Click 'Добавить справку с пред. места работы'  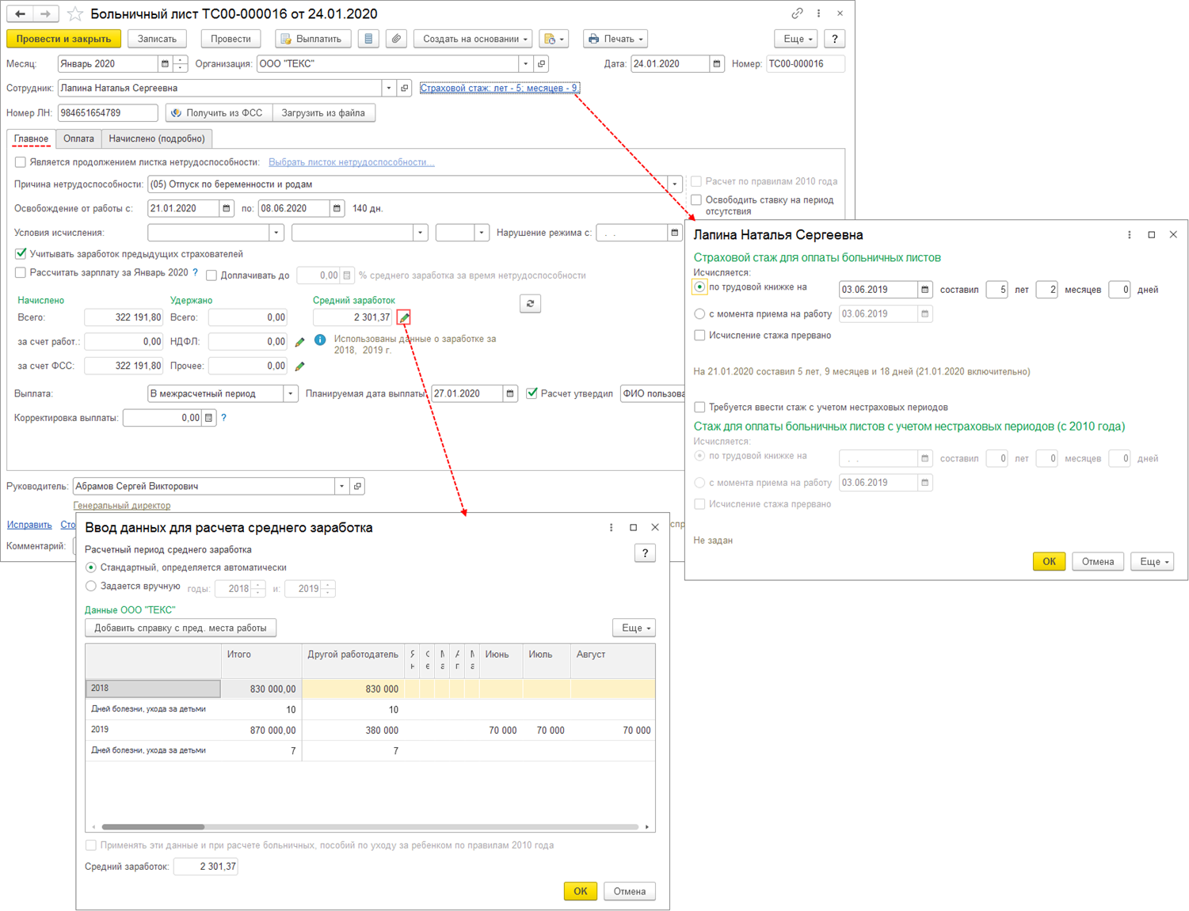pyautogui.click(x=181, y=628)
